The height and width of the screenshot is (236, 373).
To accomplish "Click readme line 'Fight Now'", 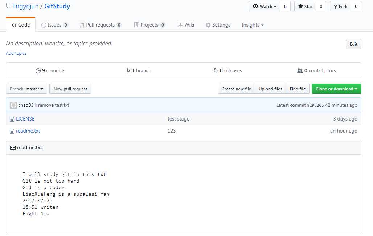I will (36, 213).
